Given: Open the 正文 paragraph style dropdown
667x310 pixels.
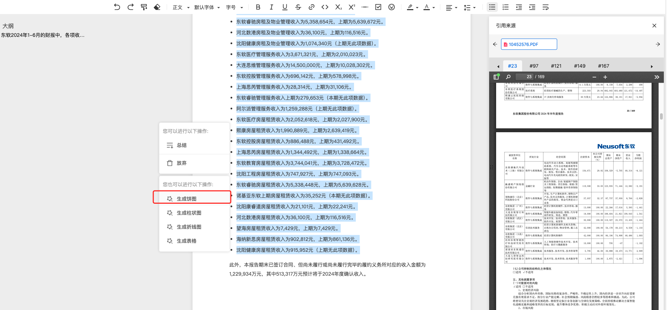Looking at the screenshot, I should [x=181, y=7].
